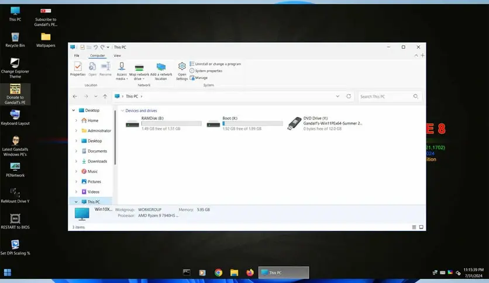489x283 pixels.
Task: Open the File menu
Action: [x=77, y=56]
